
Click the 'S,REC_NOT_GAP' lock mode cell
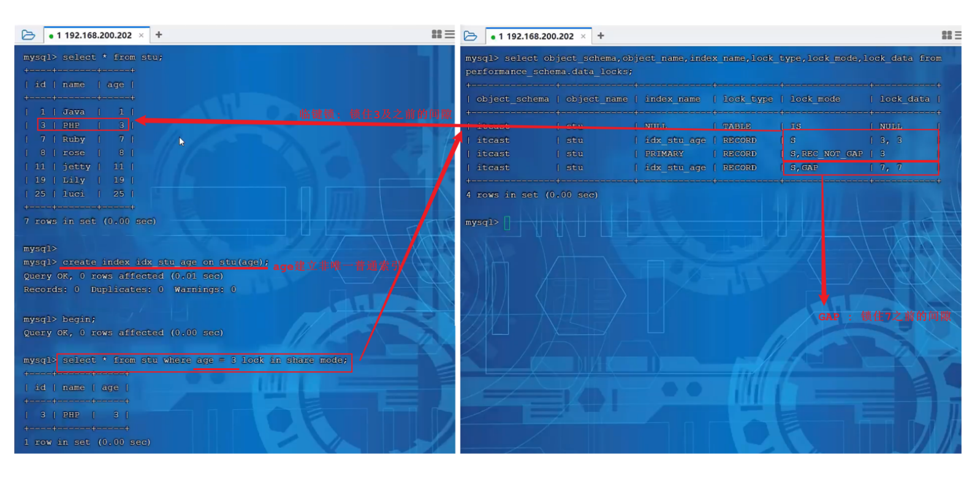[x=826, y=154]
